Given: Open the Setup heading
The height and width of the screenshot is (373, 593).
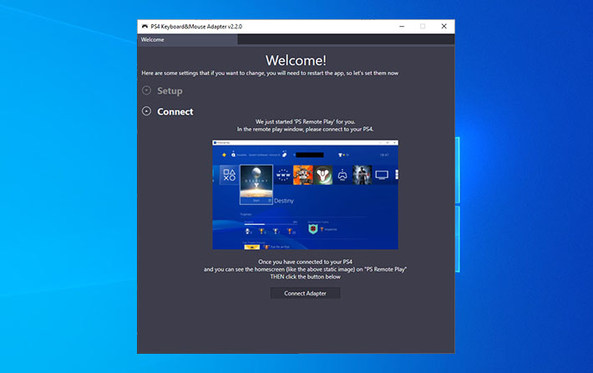Looking at the screenshot, I should coord(170,91).
